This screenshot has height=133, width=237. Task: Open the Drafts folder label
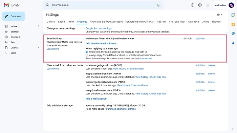(x=14, y=48)
